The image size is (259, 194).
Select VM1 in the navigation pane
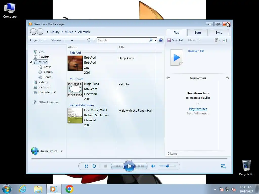tap(39, 52)
